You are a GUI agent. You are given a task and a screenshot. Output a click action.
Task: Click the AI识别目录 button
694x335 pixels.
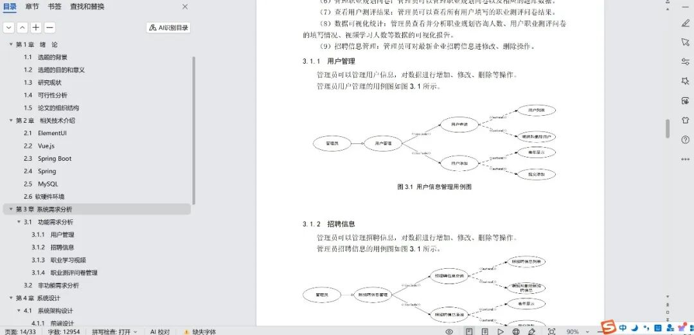coord(168,28)
